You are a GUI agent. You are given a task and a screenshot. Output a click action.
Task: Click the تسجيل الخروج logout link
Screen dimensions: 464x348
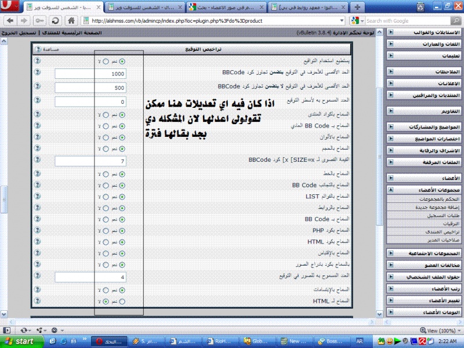coord(18,32)
